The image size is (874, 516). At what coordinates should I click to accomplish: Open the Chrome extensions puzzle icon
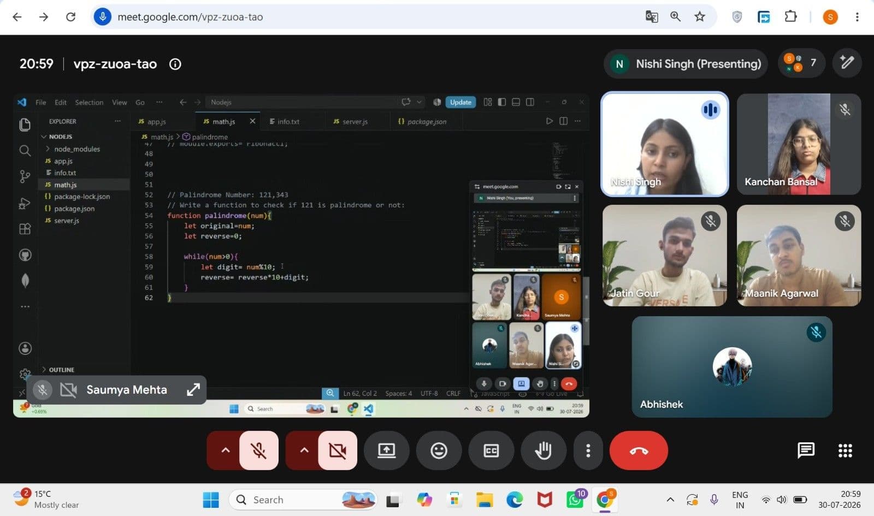tap(790, 17)
